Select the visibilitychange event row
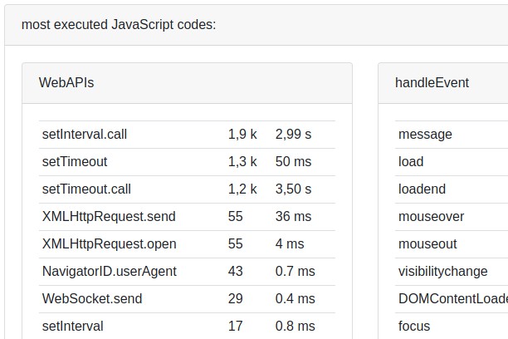 (x=452, y=271)
